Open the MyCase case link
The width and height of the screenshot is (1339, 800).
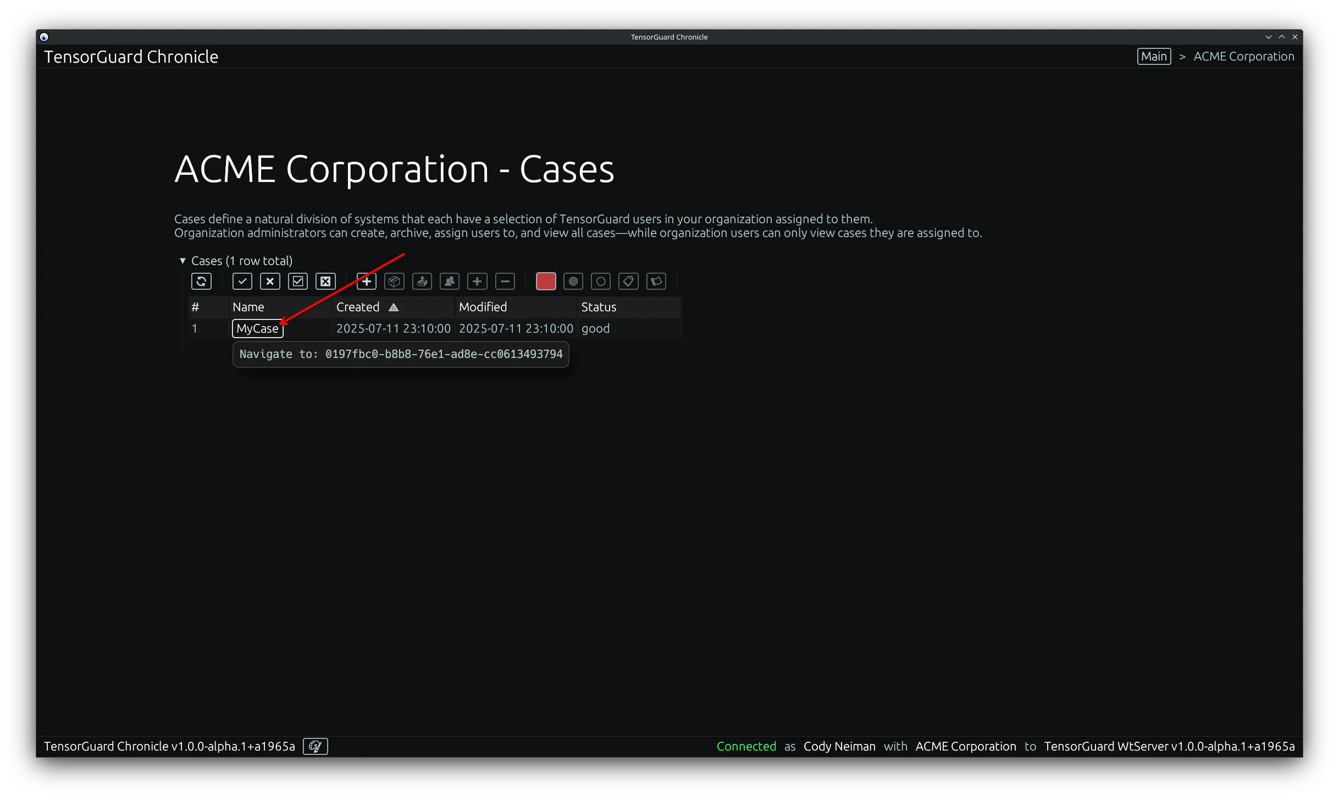[x=257, y=328]
